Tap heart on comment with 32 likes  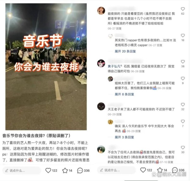pyautogui.click(x=183, y=104)
